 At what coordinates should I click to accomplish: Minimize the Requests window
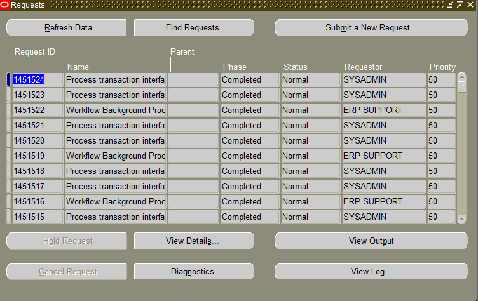coord(451,4)
